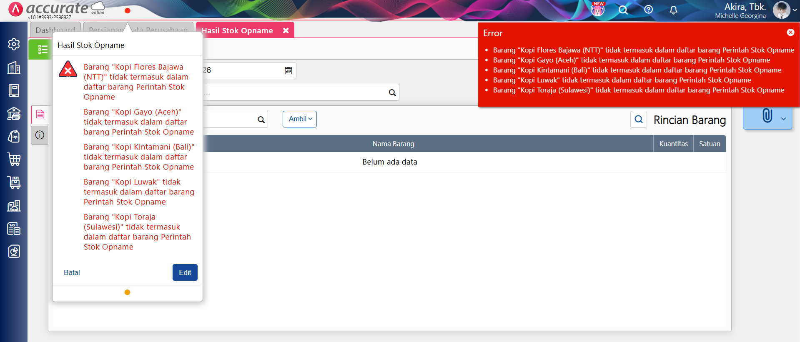
Task: Open the user profile dropdown arrow
Action: pyautogui.click(x=795, y=10)
